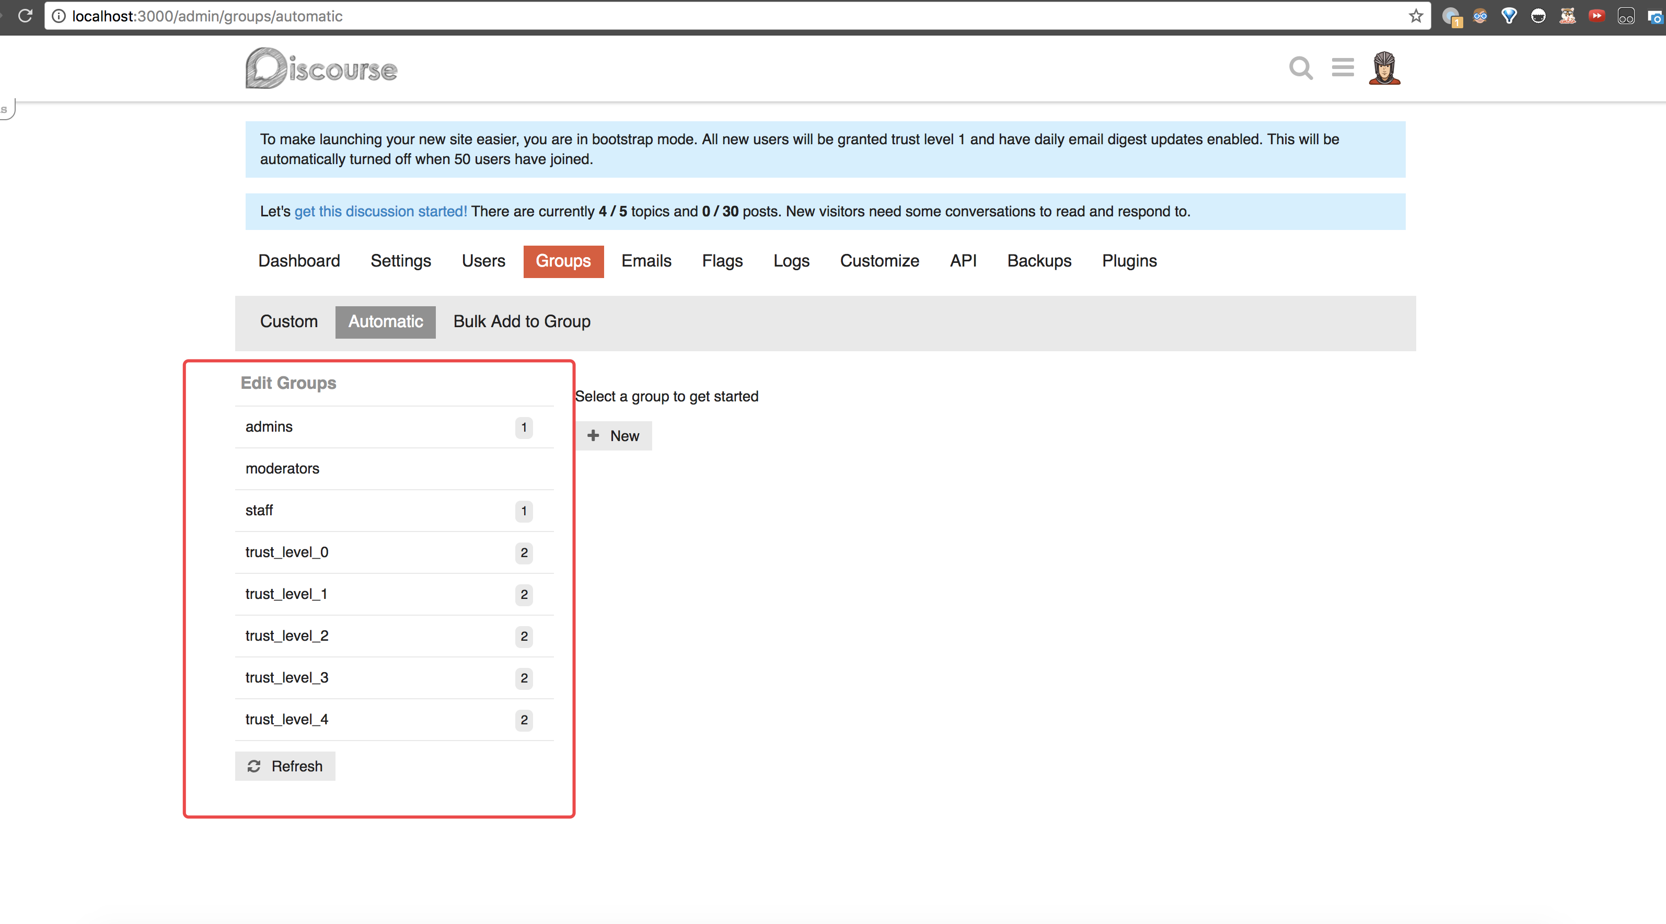The image size is (1666, 924).
Task: Select the moderators group
Action: point(282,469)
